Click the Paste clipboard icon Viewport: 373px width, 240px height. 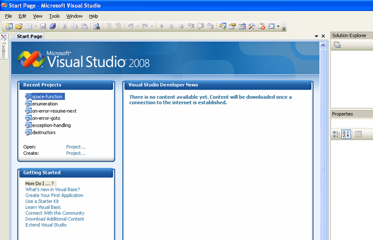point(84,26)
